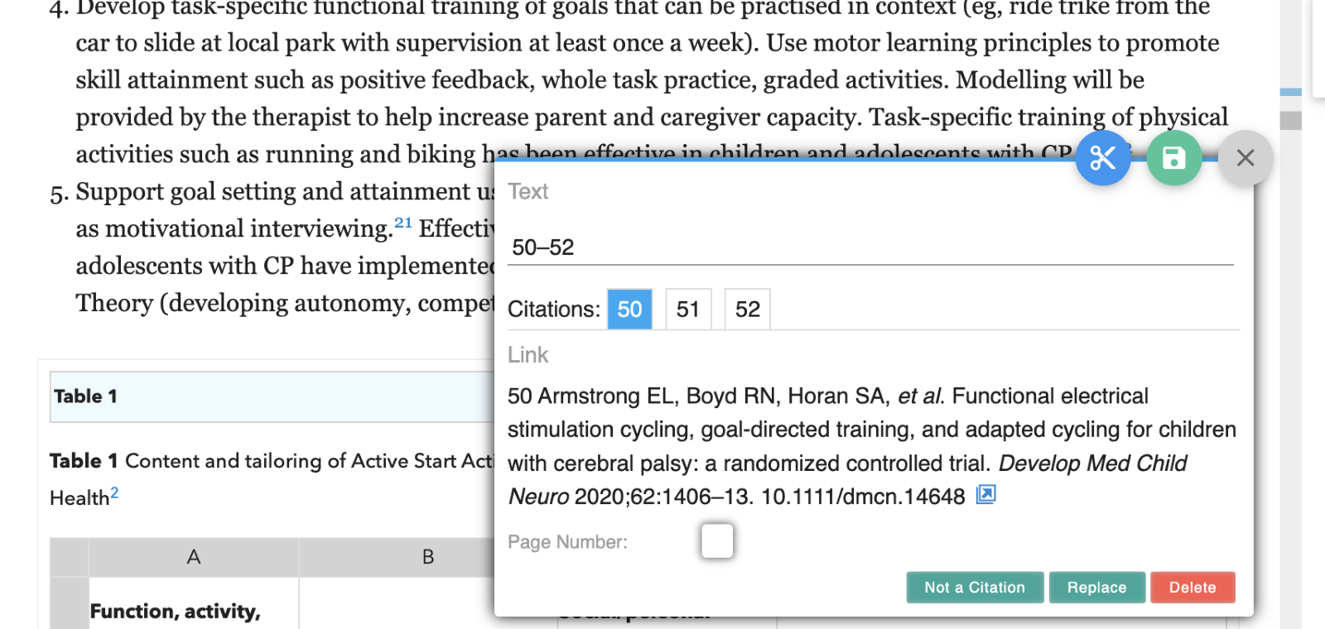Select citation 50 chip

(629, 310)
